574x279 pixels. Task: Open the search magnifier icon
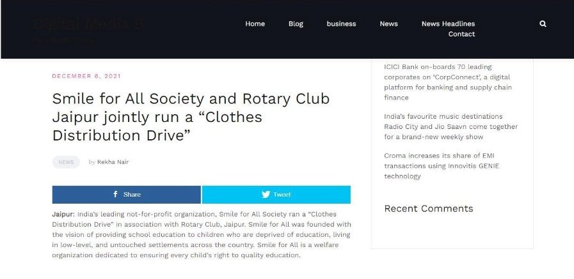pyautogui.click(x=543, y=24)
